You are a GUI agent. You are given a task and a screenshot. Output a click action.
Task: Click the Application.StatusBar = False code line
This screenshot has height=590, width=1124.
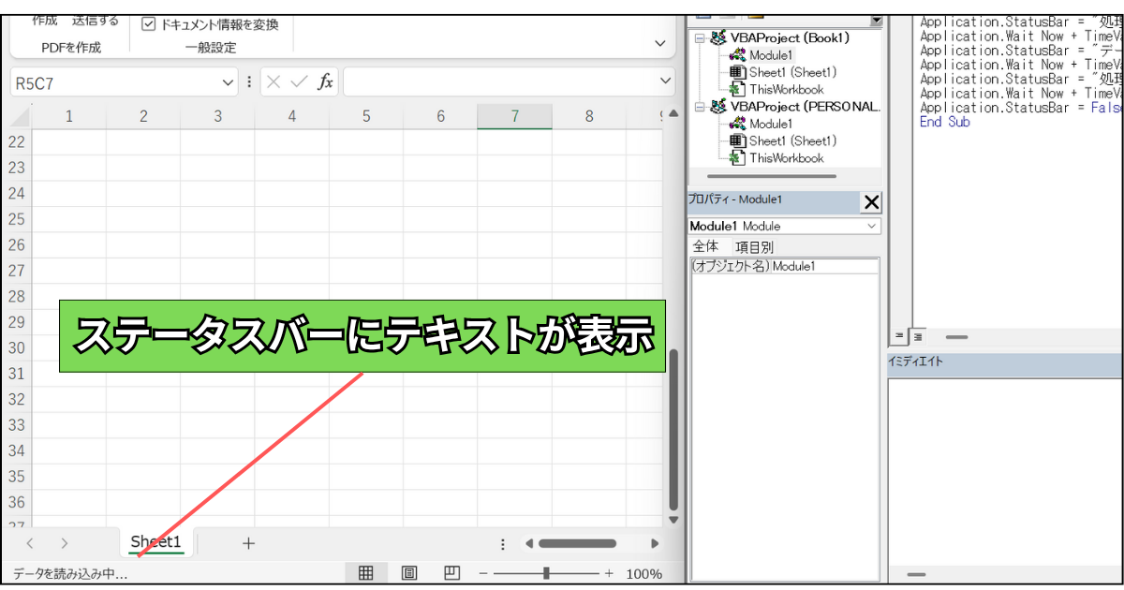(x=1021, y=108)
